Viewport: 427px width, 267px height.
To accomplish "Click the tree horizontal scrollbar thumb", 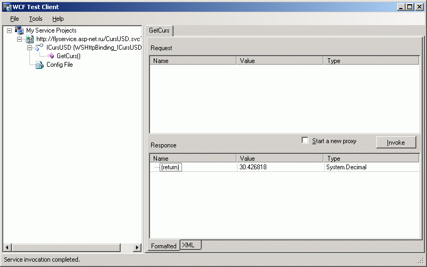I will [66, 247].
